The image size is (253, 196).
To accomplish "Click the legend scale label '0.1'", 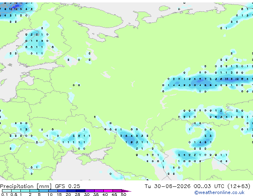I will tap(4, 194).
